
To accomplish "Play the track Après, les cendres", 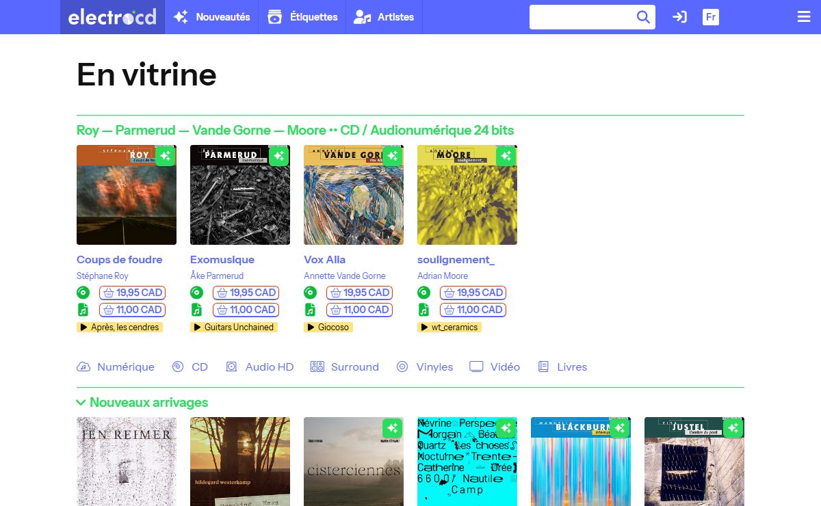I will coord(120,328).
